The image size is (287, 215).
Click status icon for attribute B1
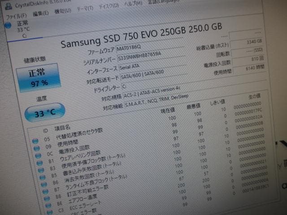coord(39,163)
